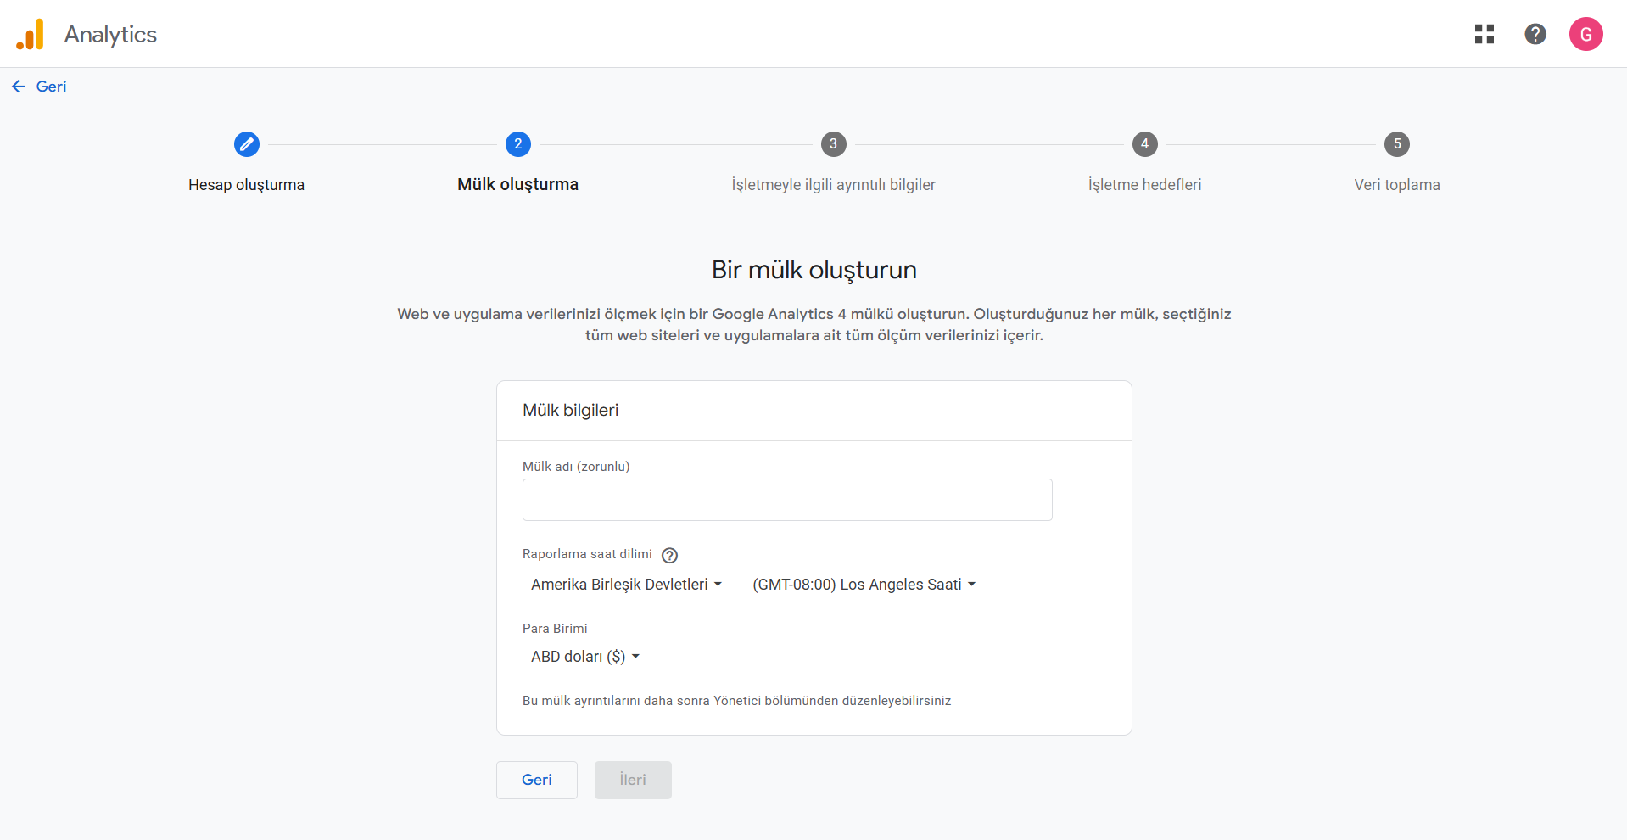This screenshot has height=840, width=1627.
Task: Open the help question mark icon
Action: (1535, 34)
